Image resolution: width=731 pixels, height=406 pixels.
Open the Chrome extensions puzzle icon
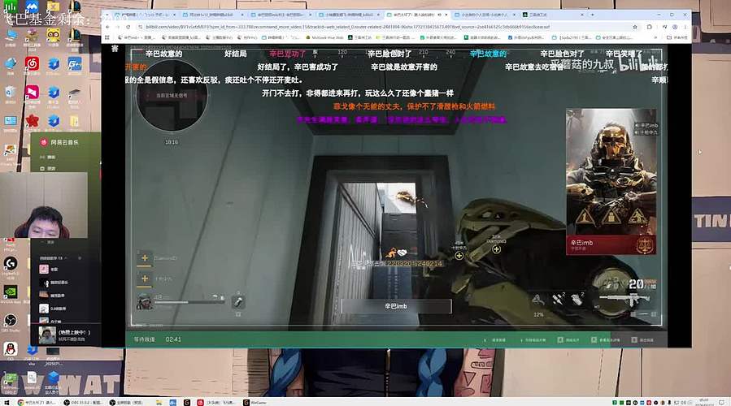[x=650, y=27]
